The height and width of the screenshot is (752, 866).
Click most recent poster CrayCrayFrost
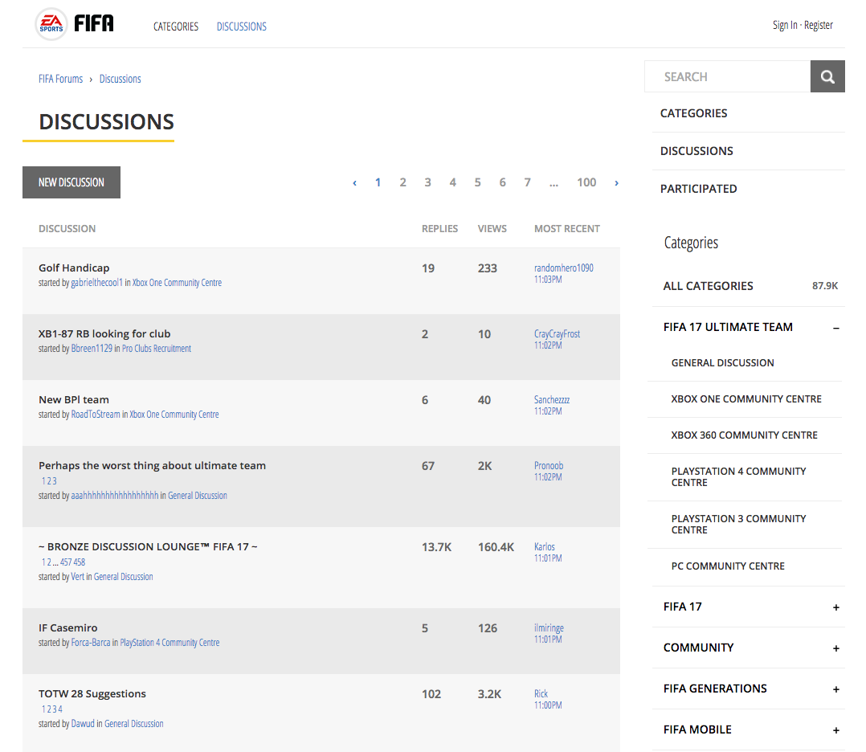[x=557, y=333]
